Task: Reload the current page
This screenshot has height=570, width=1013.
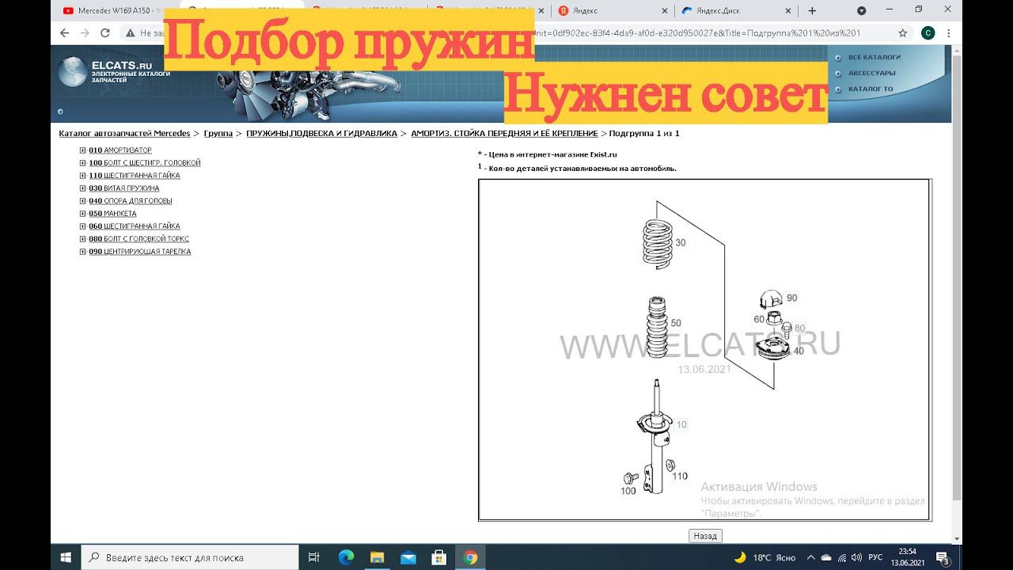Action: coord(105,33)
